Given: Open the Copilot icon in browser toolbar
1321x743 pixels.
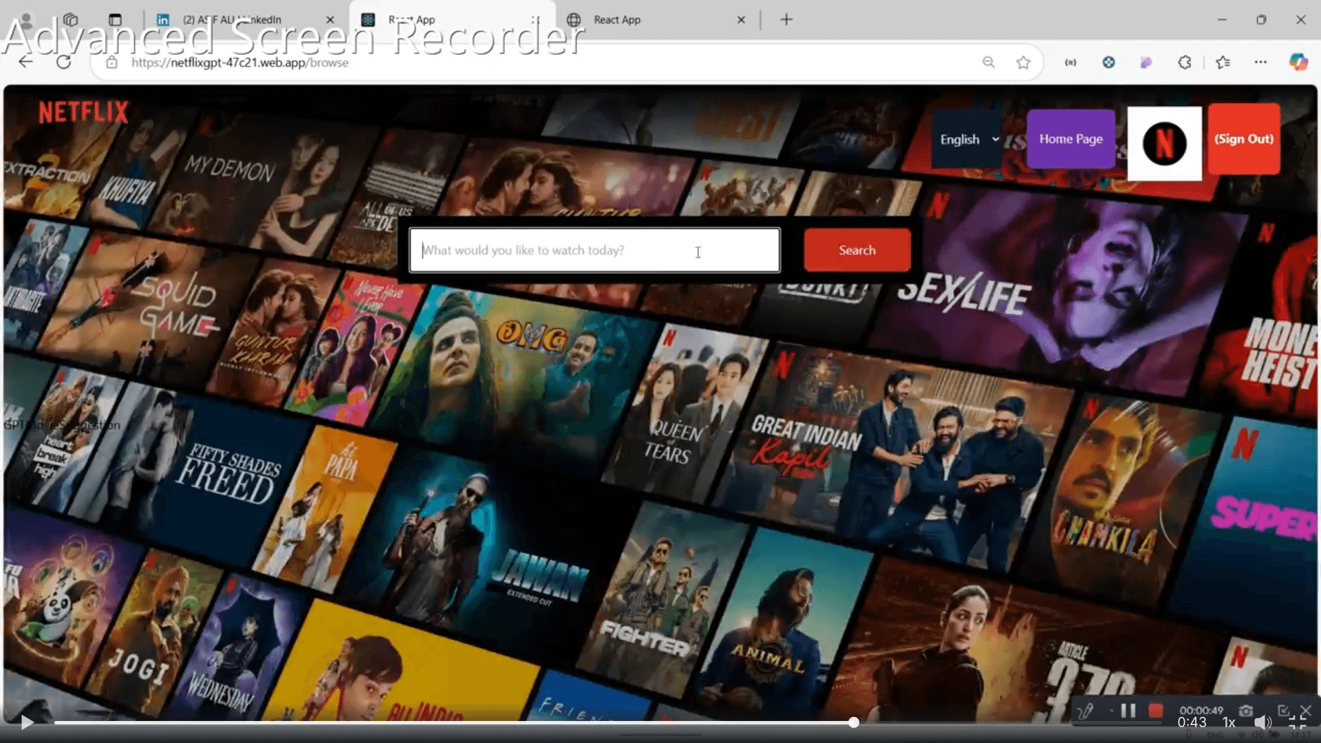Looking at the screenshot, I should point(1298,63).
